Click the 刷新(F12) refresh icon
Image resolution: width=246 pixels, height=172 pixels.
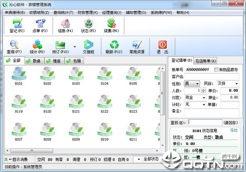pos(114,47)
